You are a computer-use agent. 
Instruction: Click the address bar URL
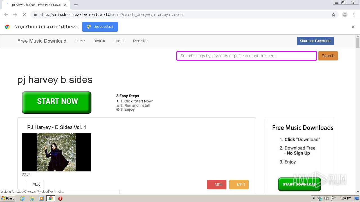[112, 15]
